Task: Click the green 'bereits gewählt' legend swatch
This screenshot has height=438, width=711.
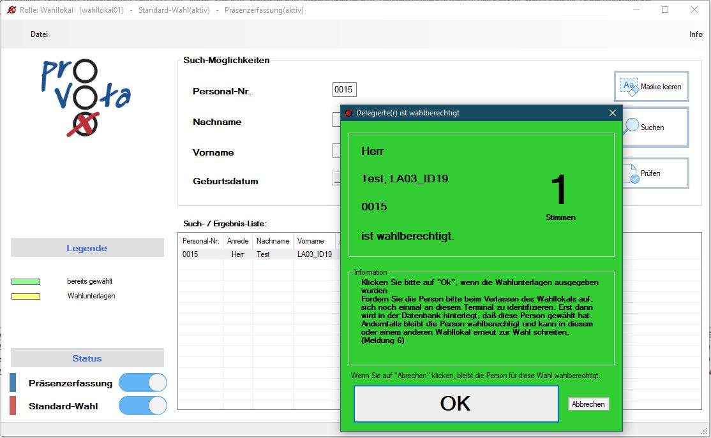Action: pyautogui.click(x=26, y=281)
